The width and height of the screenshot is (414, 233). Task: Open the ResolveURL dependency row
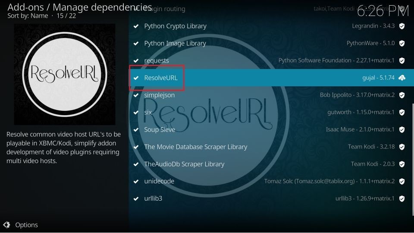click(271, 78)
